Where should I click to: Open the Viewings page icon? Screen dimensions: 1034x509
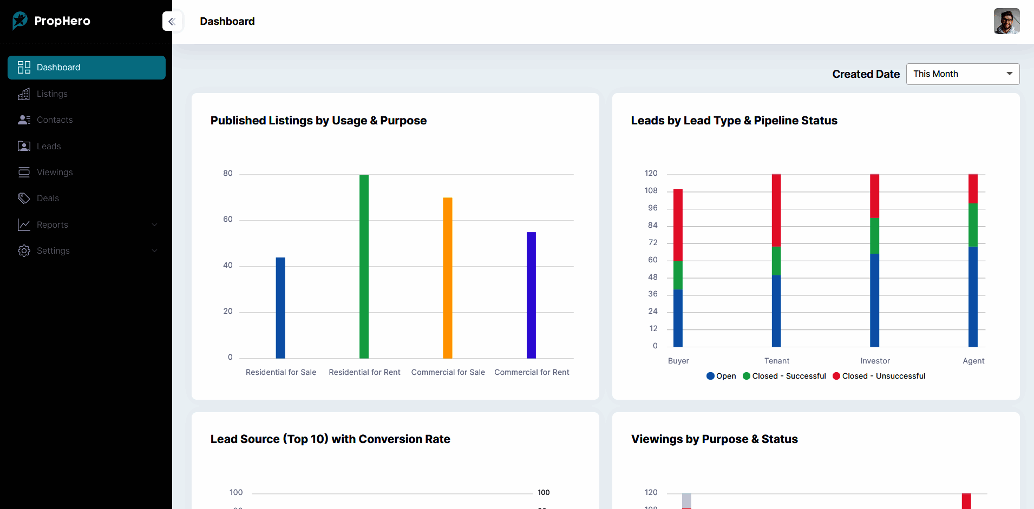24,172
